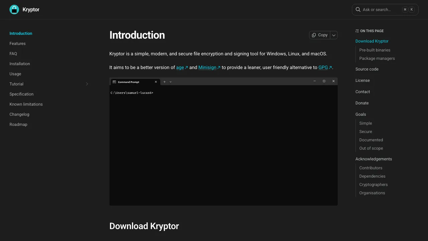Screen dimensions: 428x241
Task: Open Specification page in sidebar
Action: click(x=21, y=94)
